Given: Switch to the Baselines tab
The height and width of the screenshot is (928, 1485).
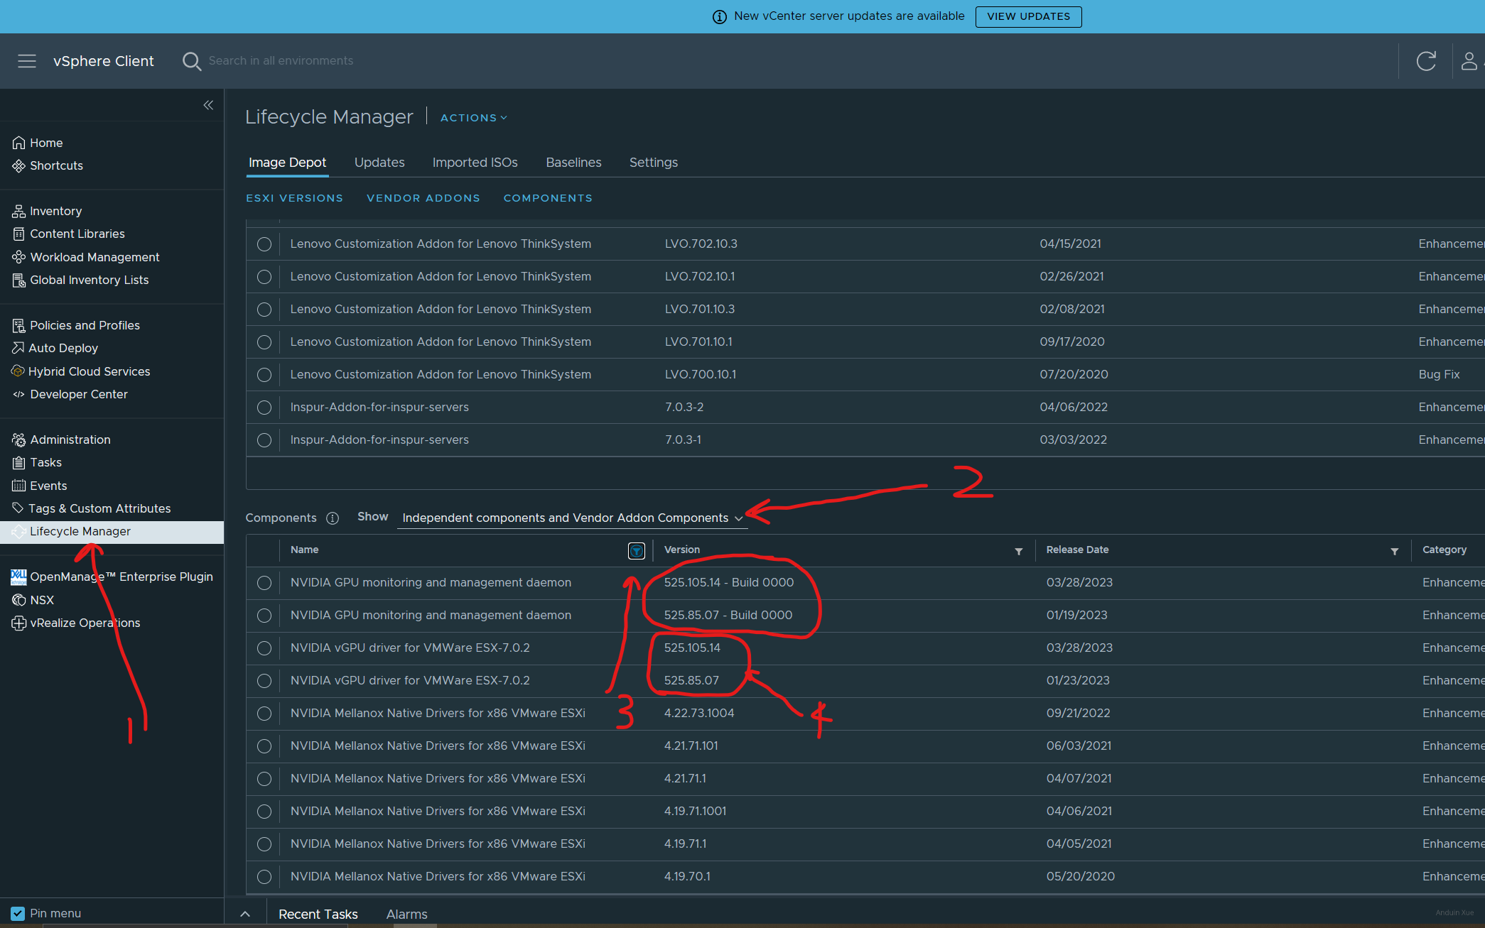Looking at the screenshot, I should click(x=573, y=163).
